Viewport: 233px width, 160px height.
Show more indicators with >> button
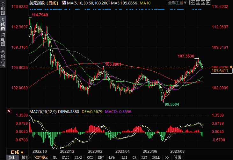click(167, 157)
